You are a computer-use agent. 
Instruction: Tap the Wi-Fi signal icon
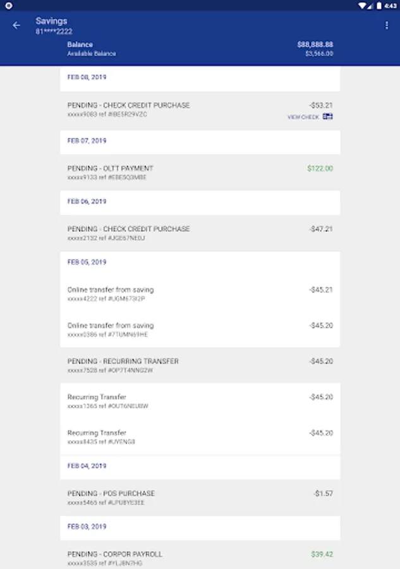point(362,5)
